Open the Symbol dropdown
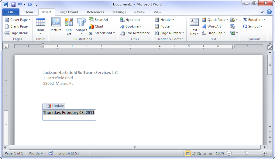The image size is (275, 159). pyautogui.click(x=253, y=26)
